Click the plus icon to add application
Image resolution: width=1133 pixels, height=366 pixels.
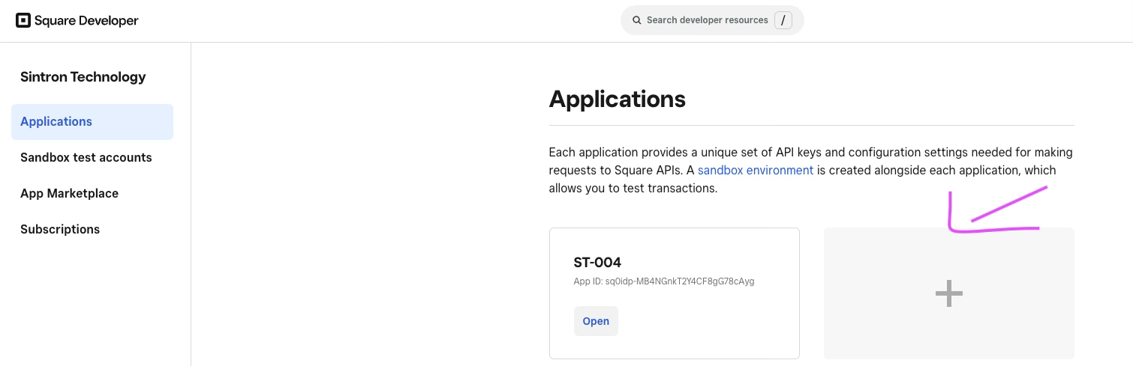(x=949, y=293)
